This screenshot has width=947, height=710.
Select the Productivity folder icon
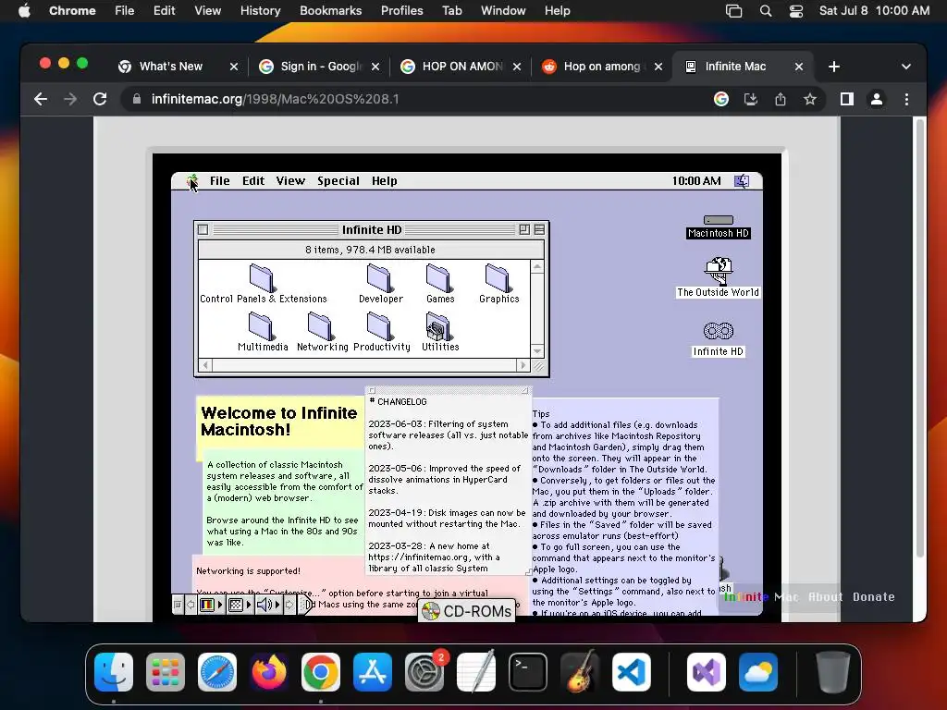coord(381,332)
